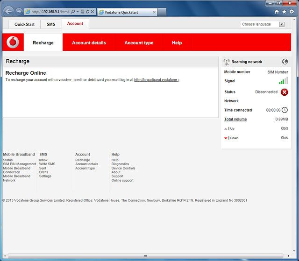Open a new blank browser tab
Screen dimensions: 299x261
(x=162, y=12)
